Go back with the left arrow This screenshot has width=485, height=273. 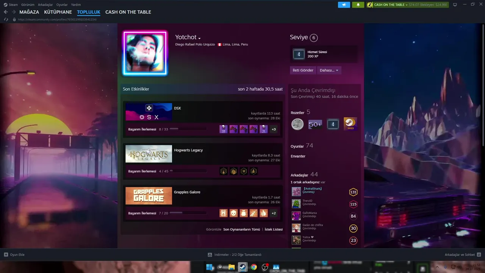6,12
